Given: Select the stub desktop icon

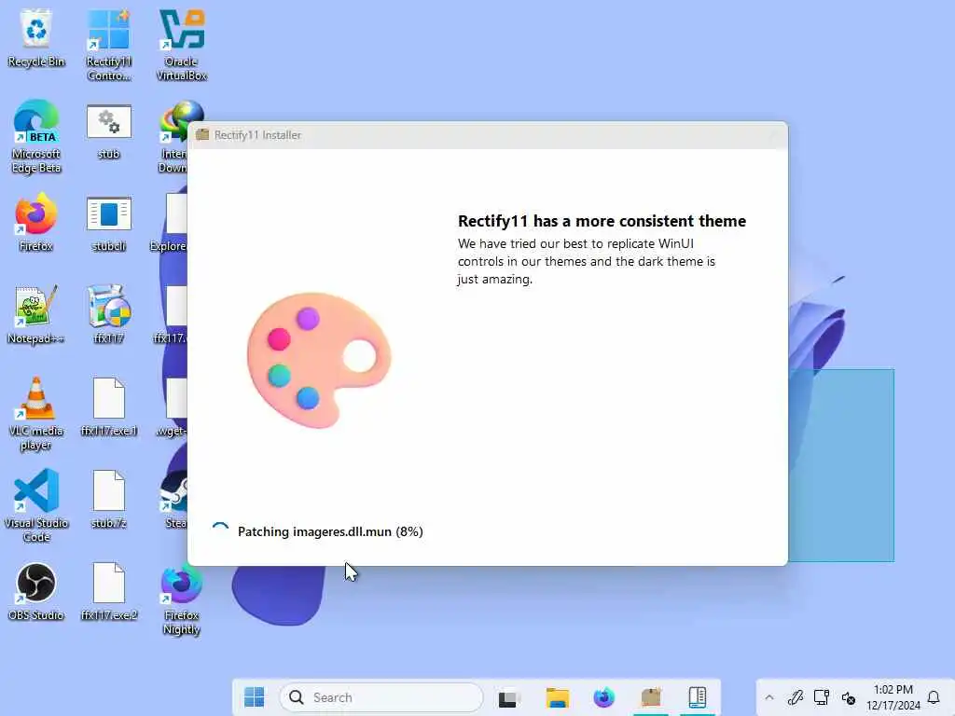Looking at the screenshot, I should (108, 131).
